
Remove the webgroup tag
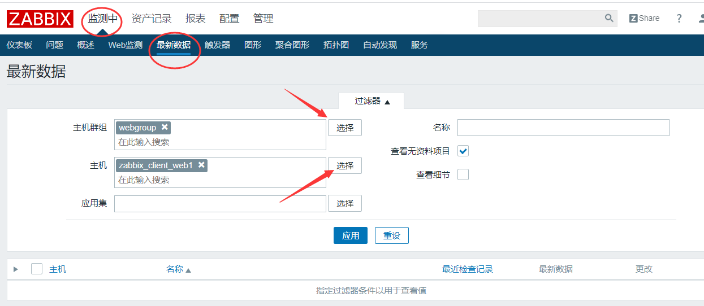(x=165, y=127)
